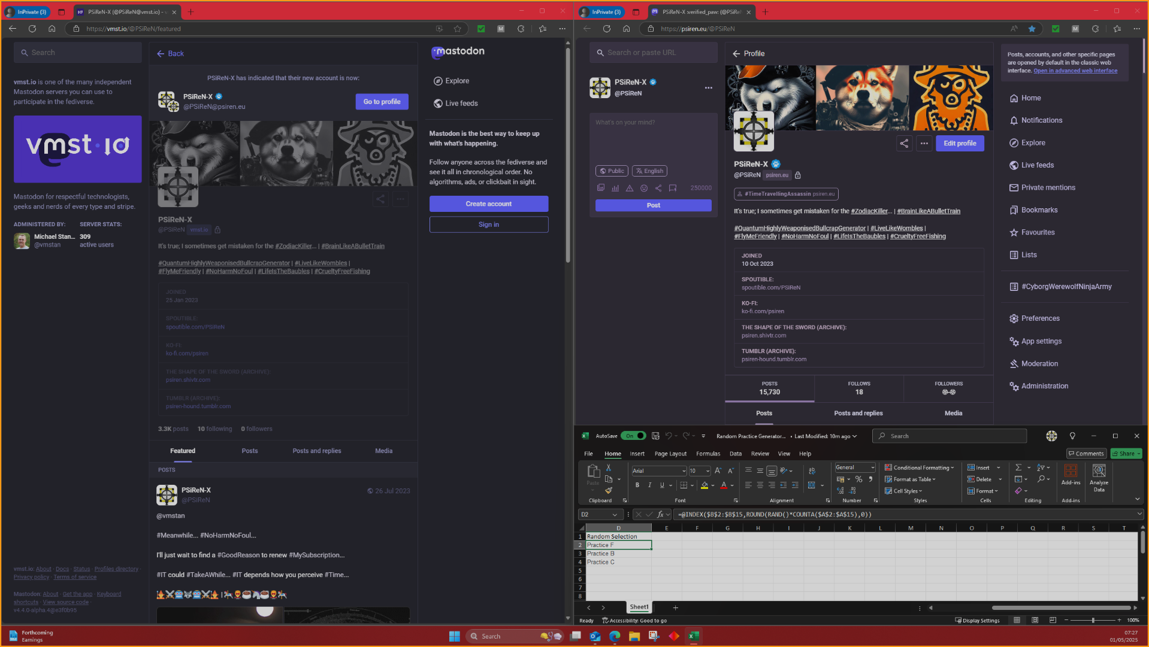1149x647 pixels.
Task: Click Create account button
Action: tap(488, 204)
